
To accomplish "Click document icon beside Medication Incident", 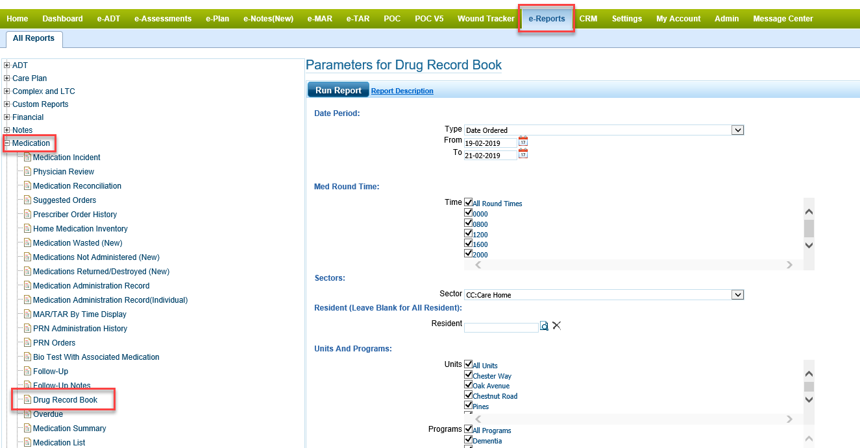I will 27,157.
